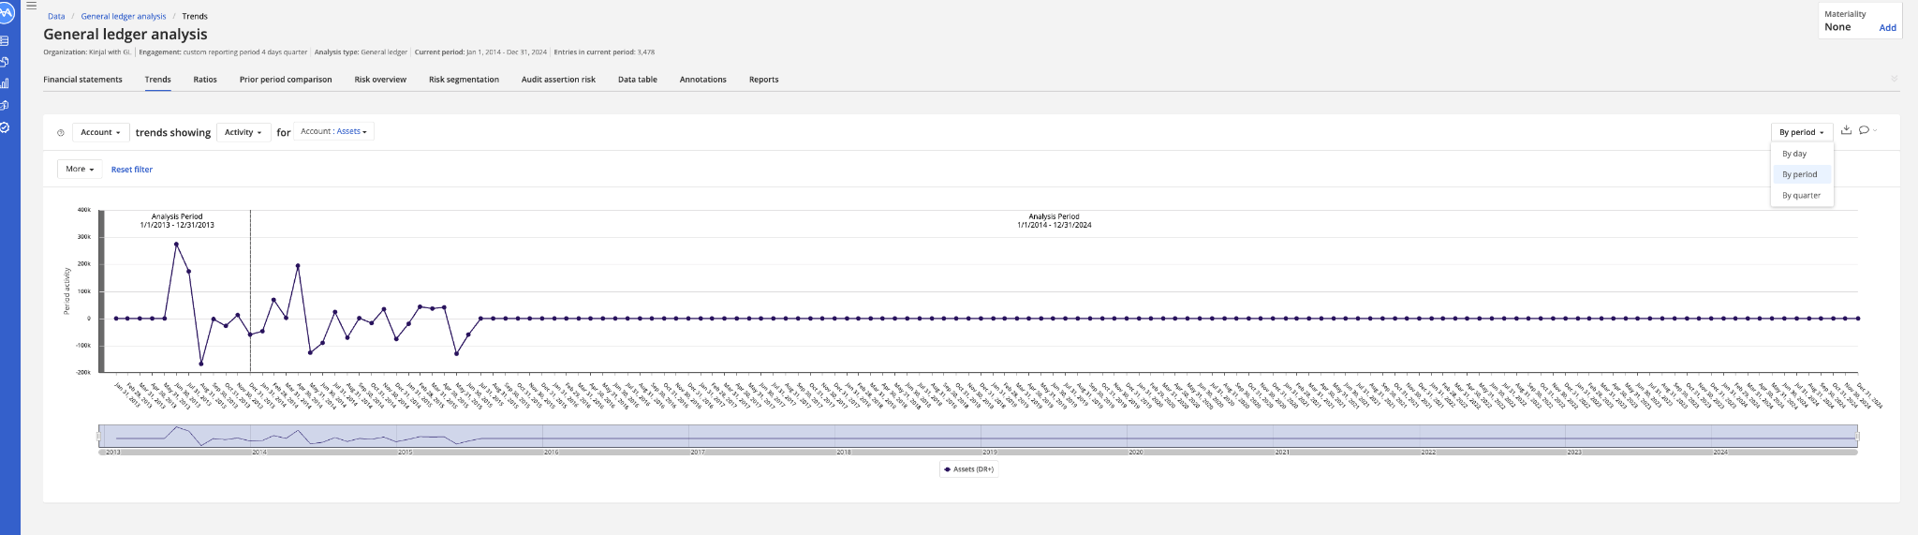Click the Analysis Period 1/1/2013 - 12/31/2013 label

click(x=177, y=220)
